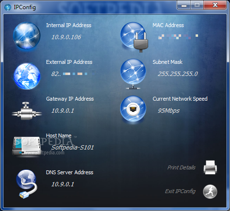Click the running man exit icon
The height and width of the screenshot is (211, 230).
point(210,192)
